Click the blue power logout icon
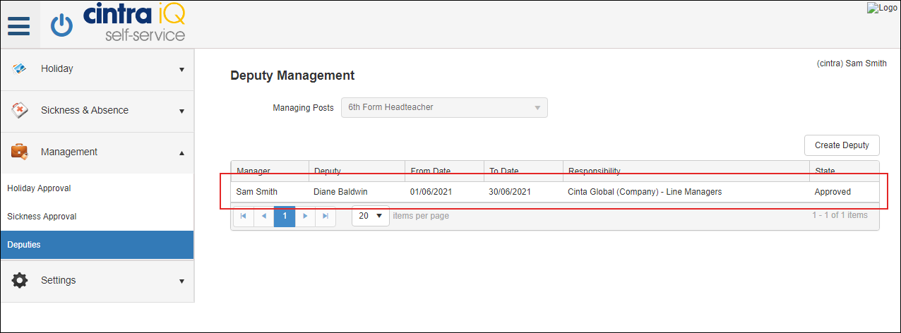Viewport: 901px width, 333px height. (x=62, y=26)
